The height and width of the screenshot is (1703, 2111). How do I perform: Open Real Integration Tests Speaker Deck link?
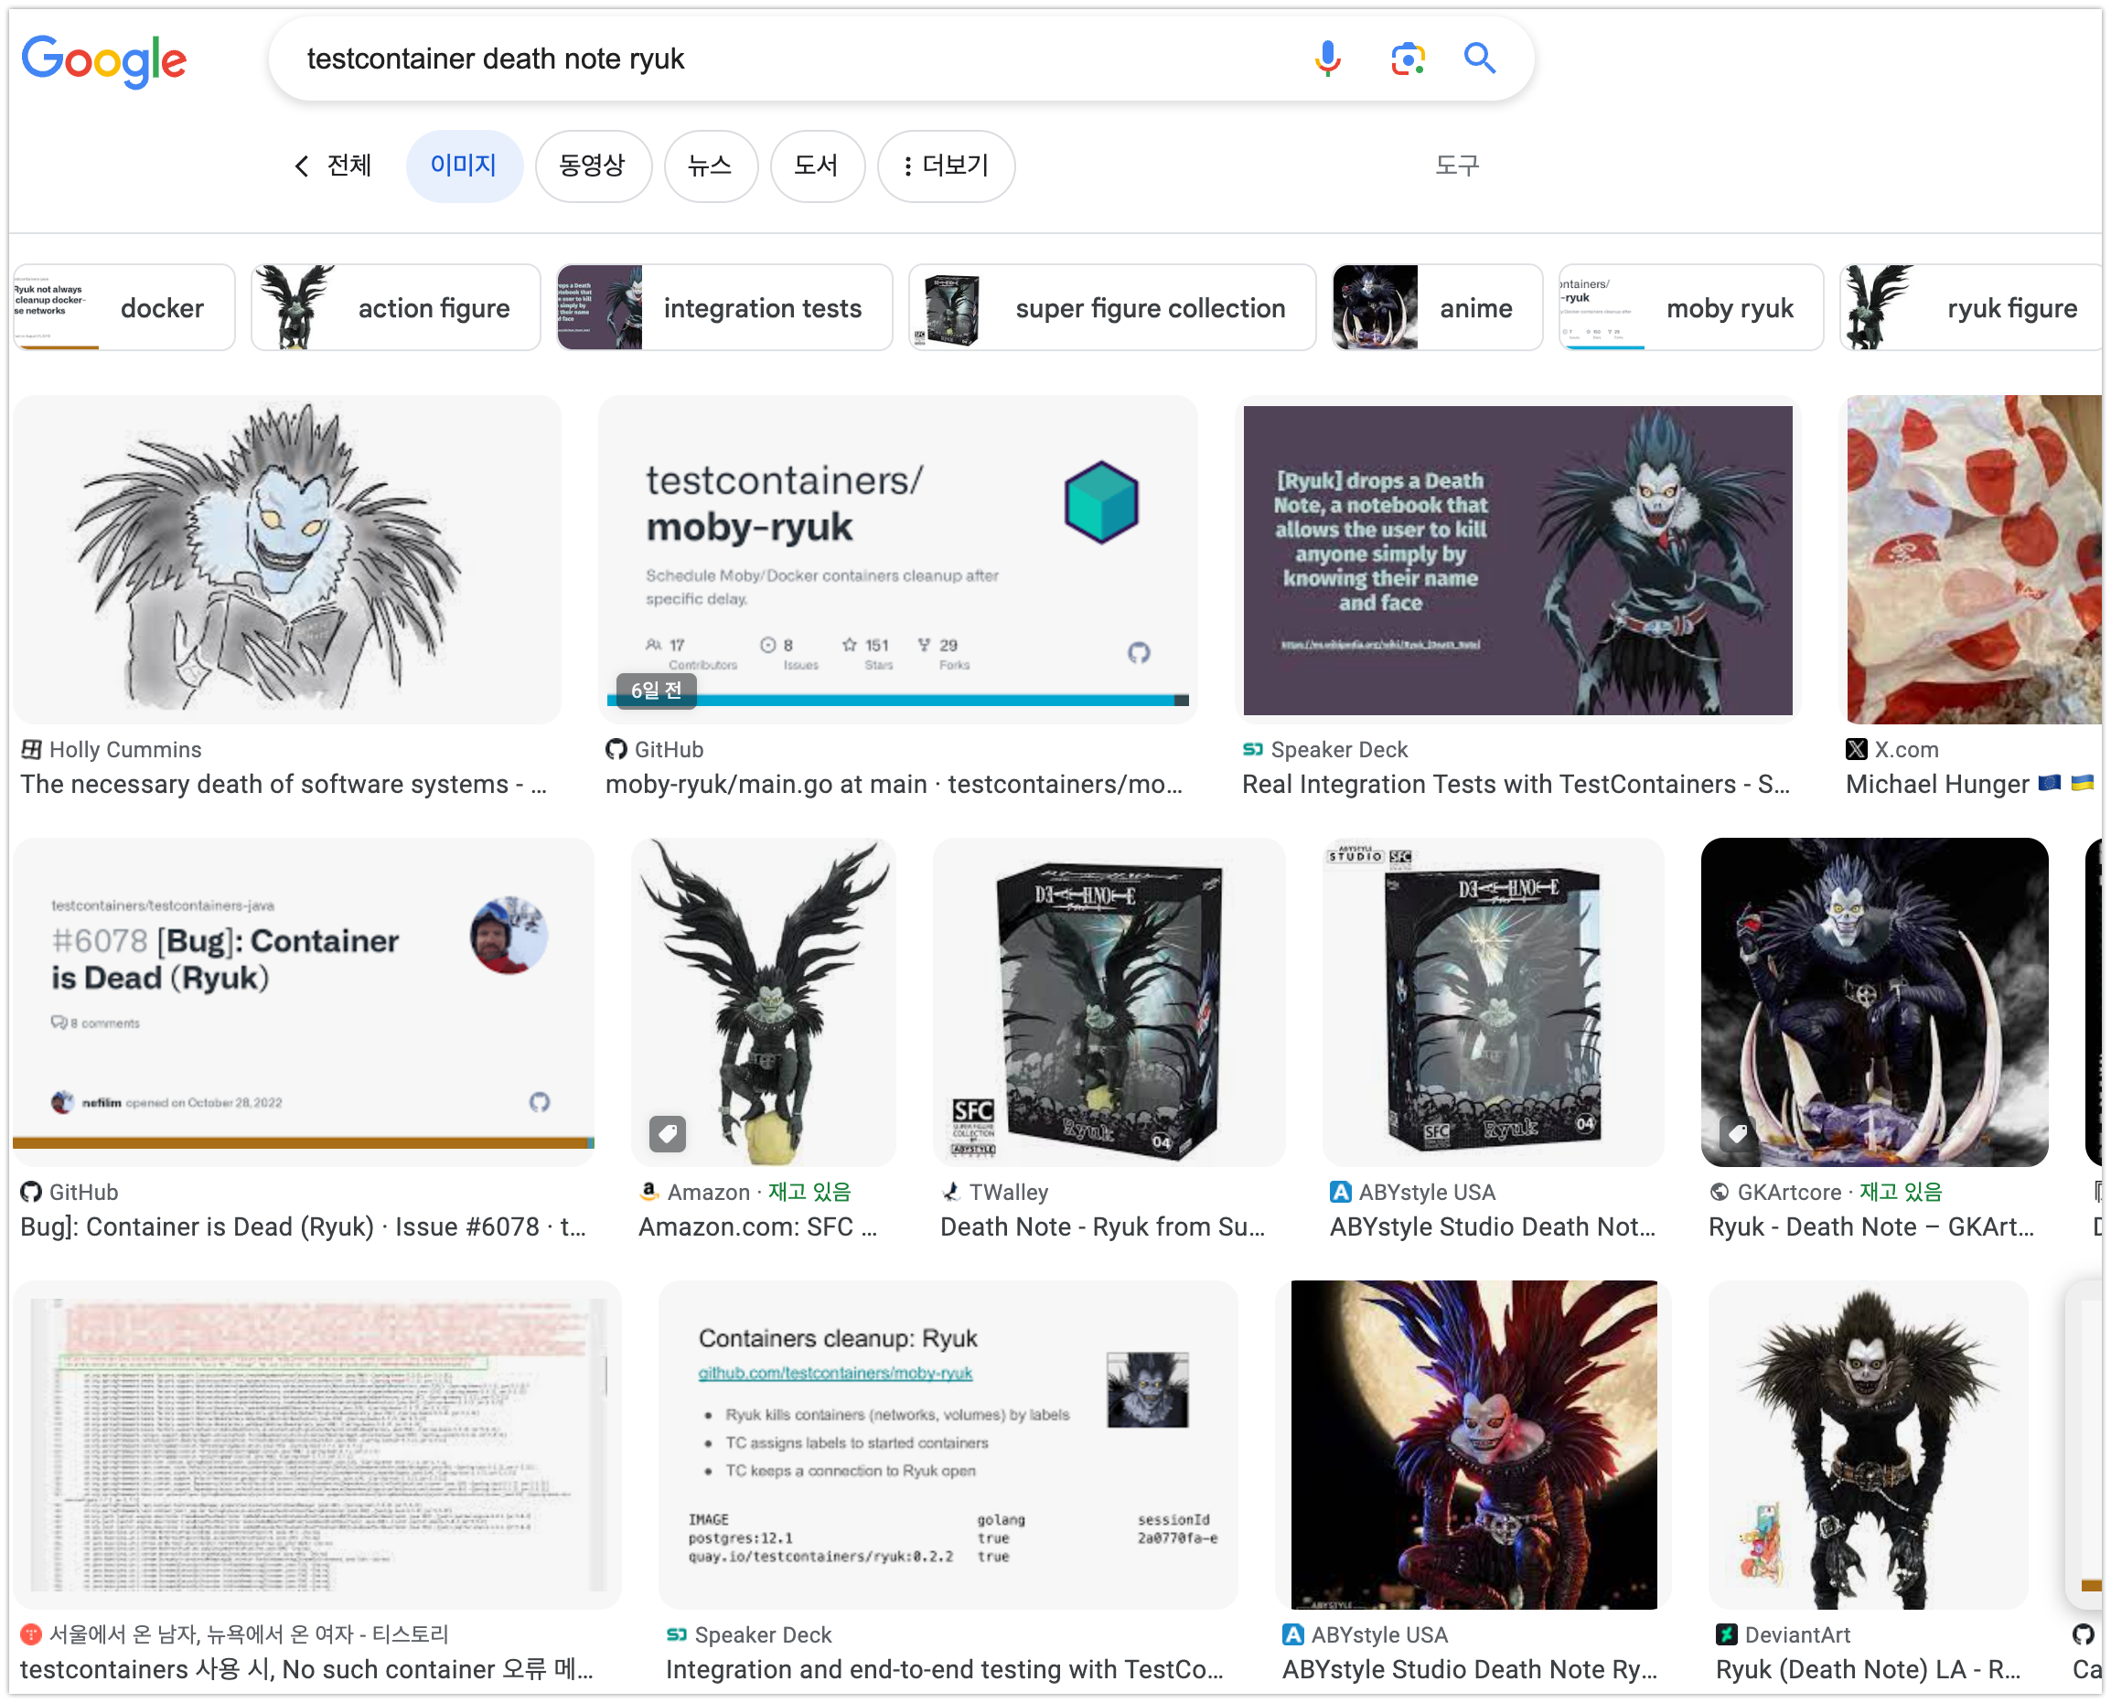[1515, 784]
